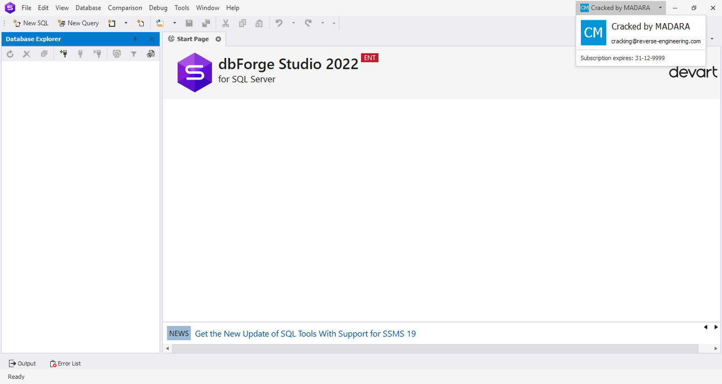Image resolution: width=722 pixels, height=384 pixels.
Task: Open the Output panel button
Action: pyautogui.click(x=23, y=364)
